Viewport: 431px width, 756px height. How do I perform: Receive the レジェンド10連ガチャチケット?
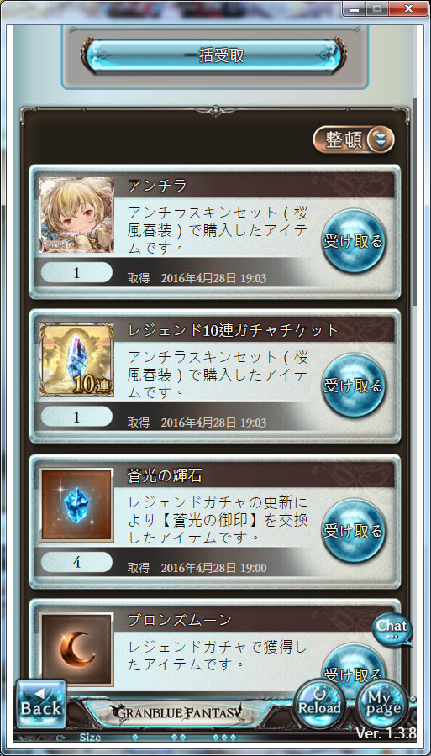coord(354,386)
